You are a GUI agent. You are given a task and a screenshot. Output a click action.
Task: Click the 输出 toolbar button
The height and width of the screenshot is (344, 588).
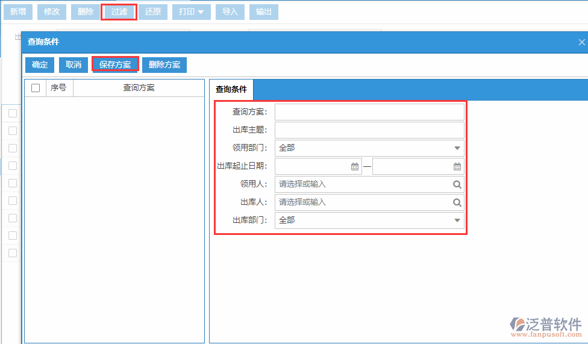[264, 12]
